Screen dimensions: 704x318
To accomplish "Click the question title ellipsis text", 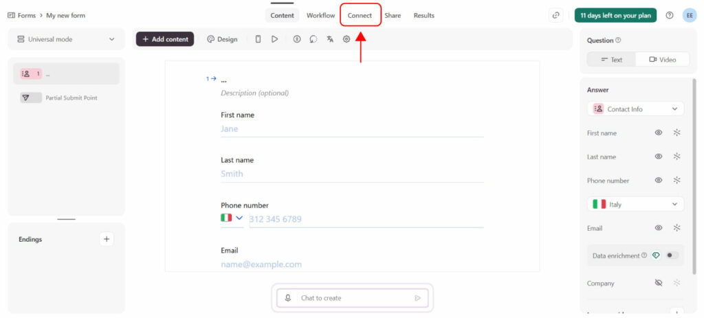I will [223, 81].
